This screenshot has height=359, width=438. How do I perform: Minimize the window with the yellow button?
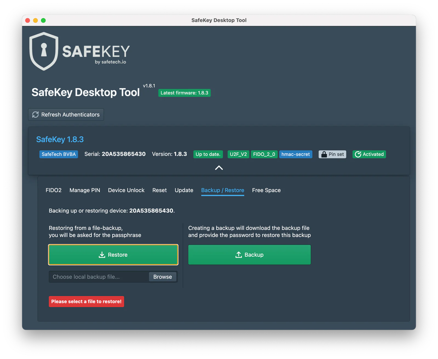coord(35,20)
